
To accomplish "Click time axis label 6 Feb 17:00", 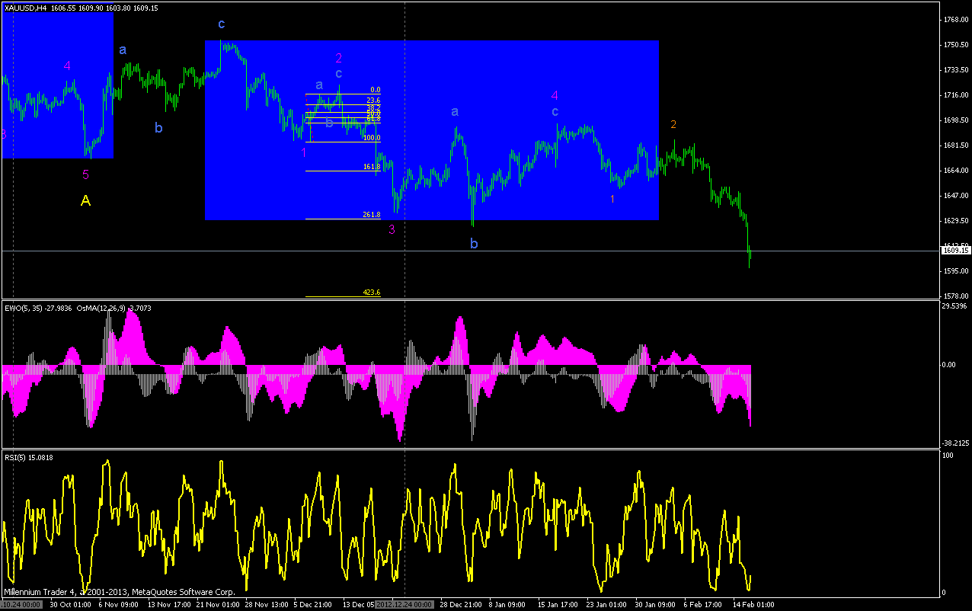I will tap(702, 605).
